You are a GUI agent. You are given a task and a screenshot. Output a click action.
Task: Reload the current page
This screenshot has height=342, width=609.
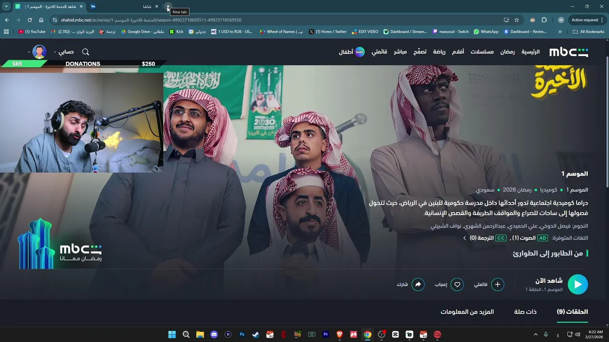click(x=29, y=20)
